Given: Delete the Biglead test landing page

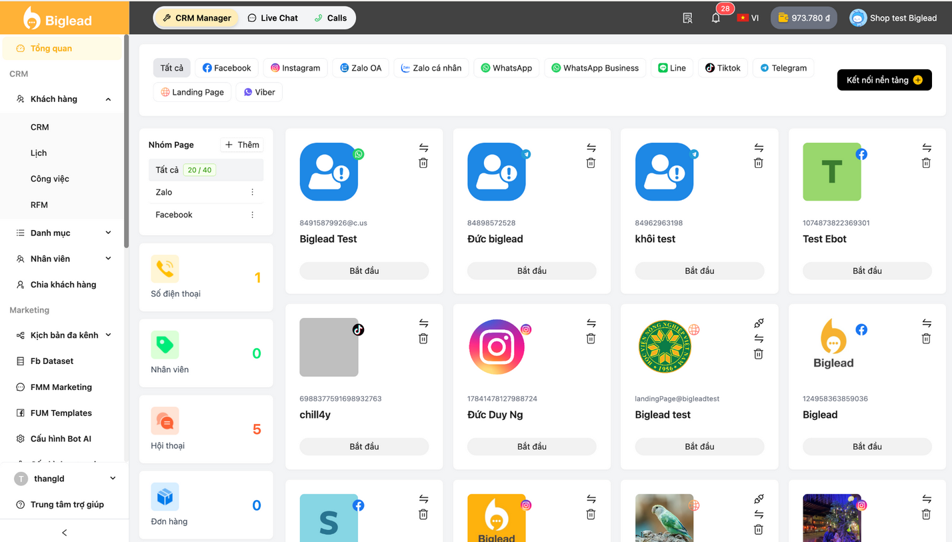Looking at the screenshot, I should point(759,354).
